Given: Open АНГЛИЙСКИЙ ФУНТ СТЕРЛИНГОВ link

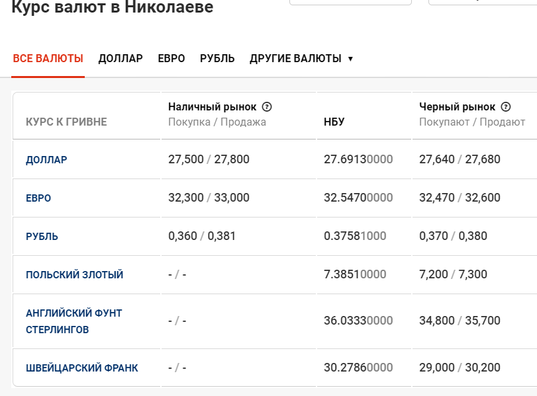Looking at the screenshot, I should (74, 321).
